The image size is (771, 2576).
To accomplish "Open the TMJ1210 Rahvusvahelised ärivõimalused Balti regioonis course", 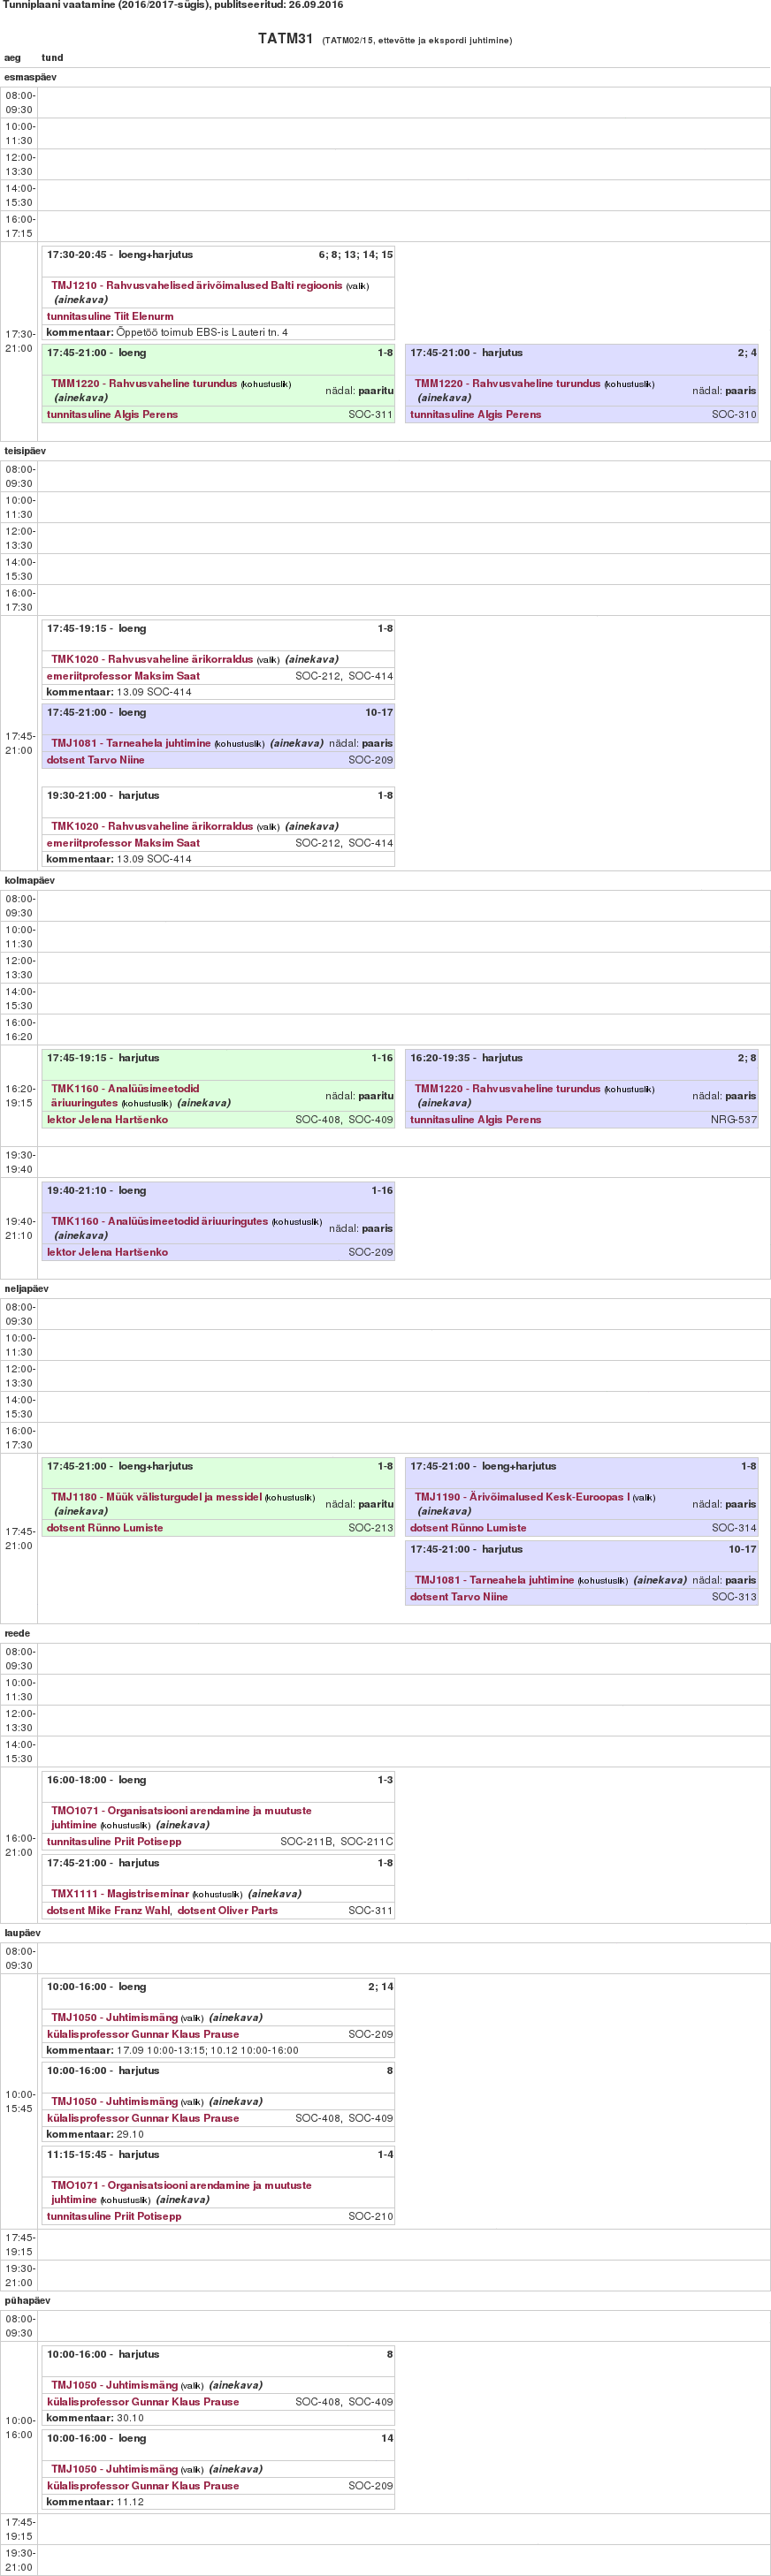I will [196, 286].
